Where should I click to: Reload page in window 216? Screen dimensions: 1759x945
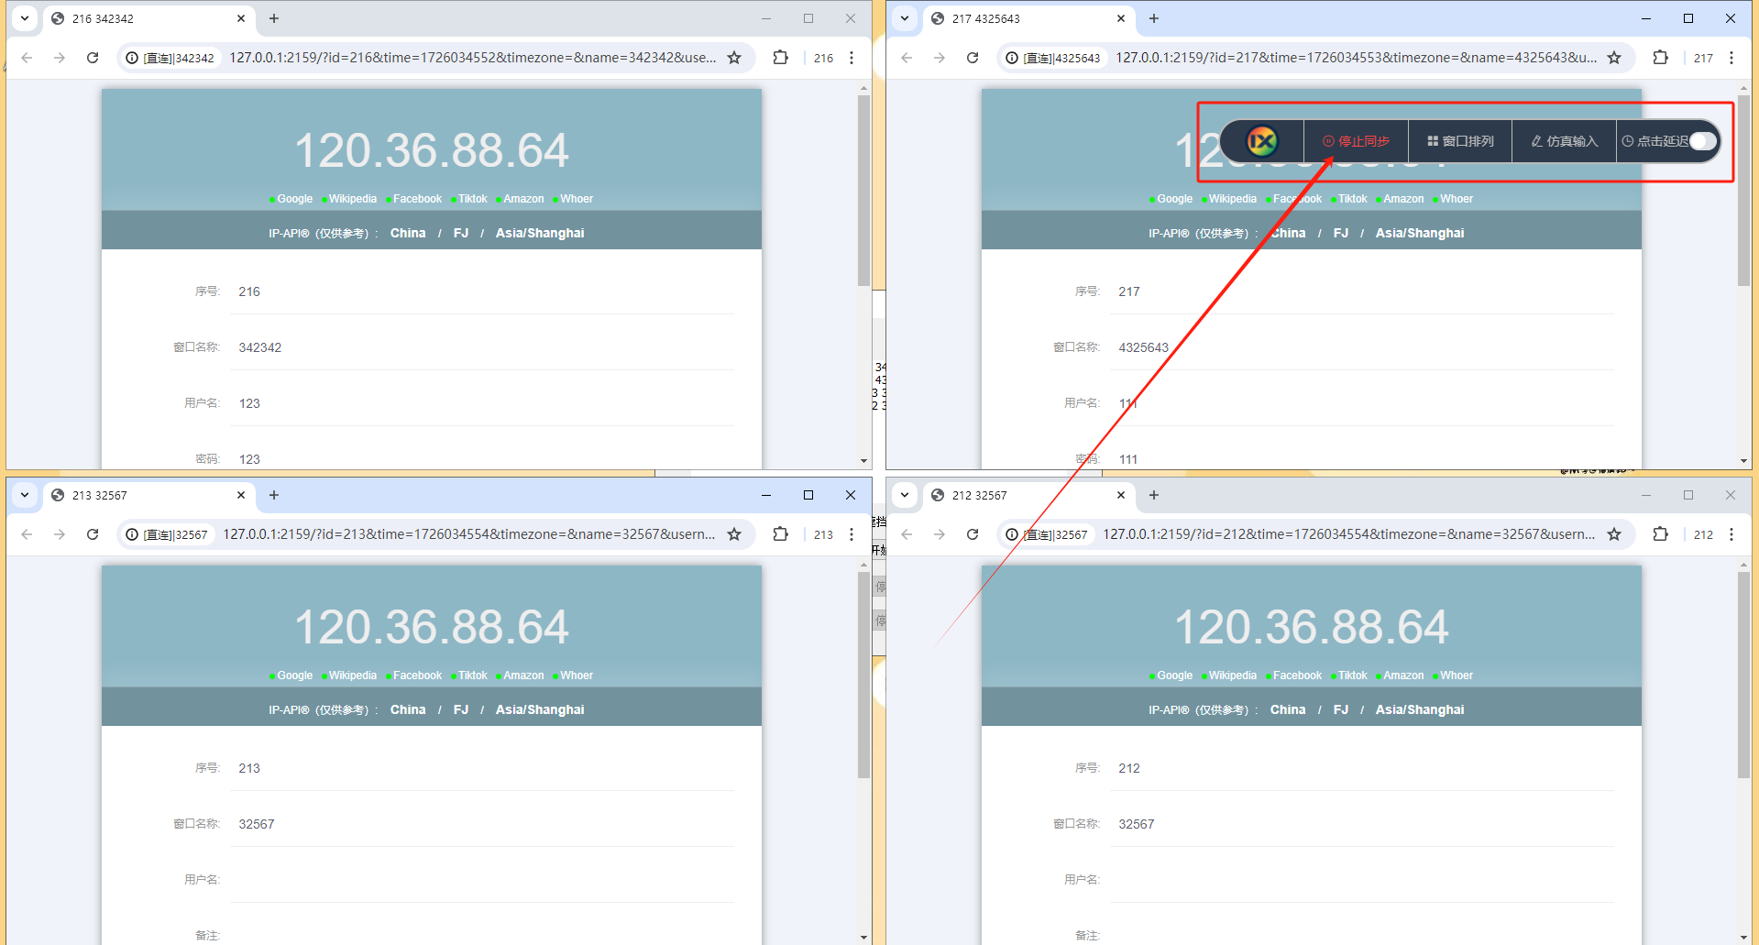[x=93, y=58]
